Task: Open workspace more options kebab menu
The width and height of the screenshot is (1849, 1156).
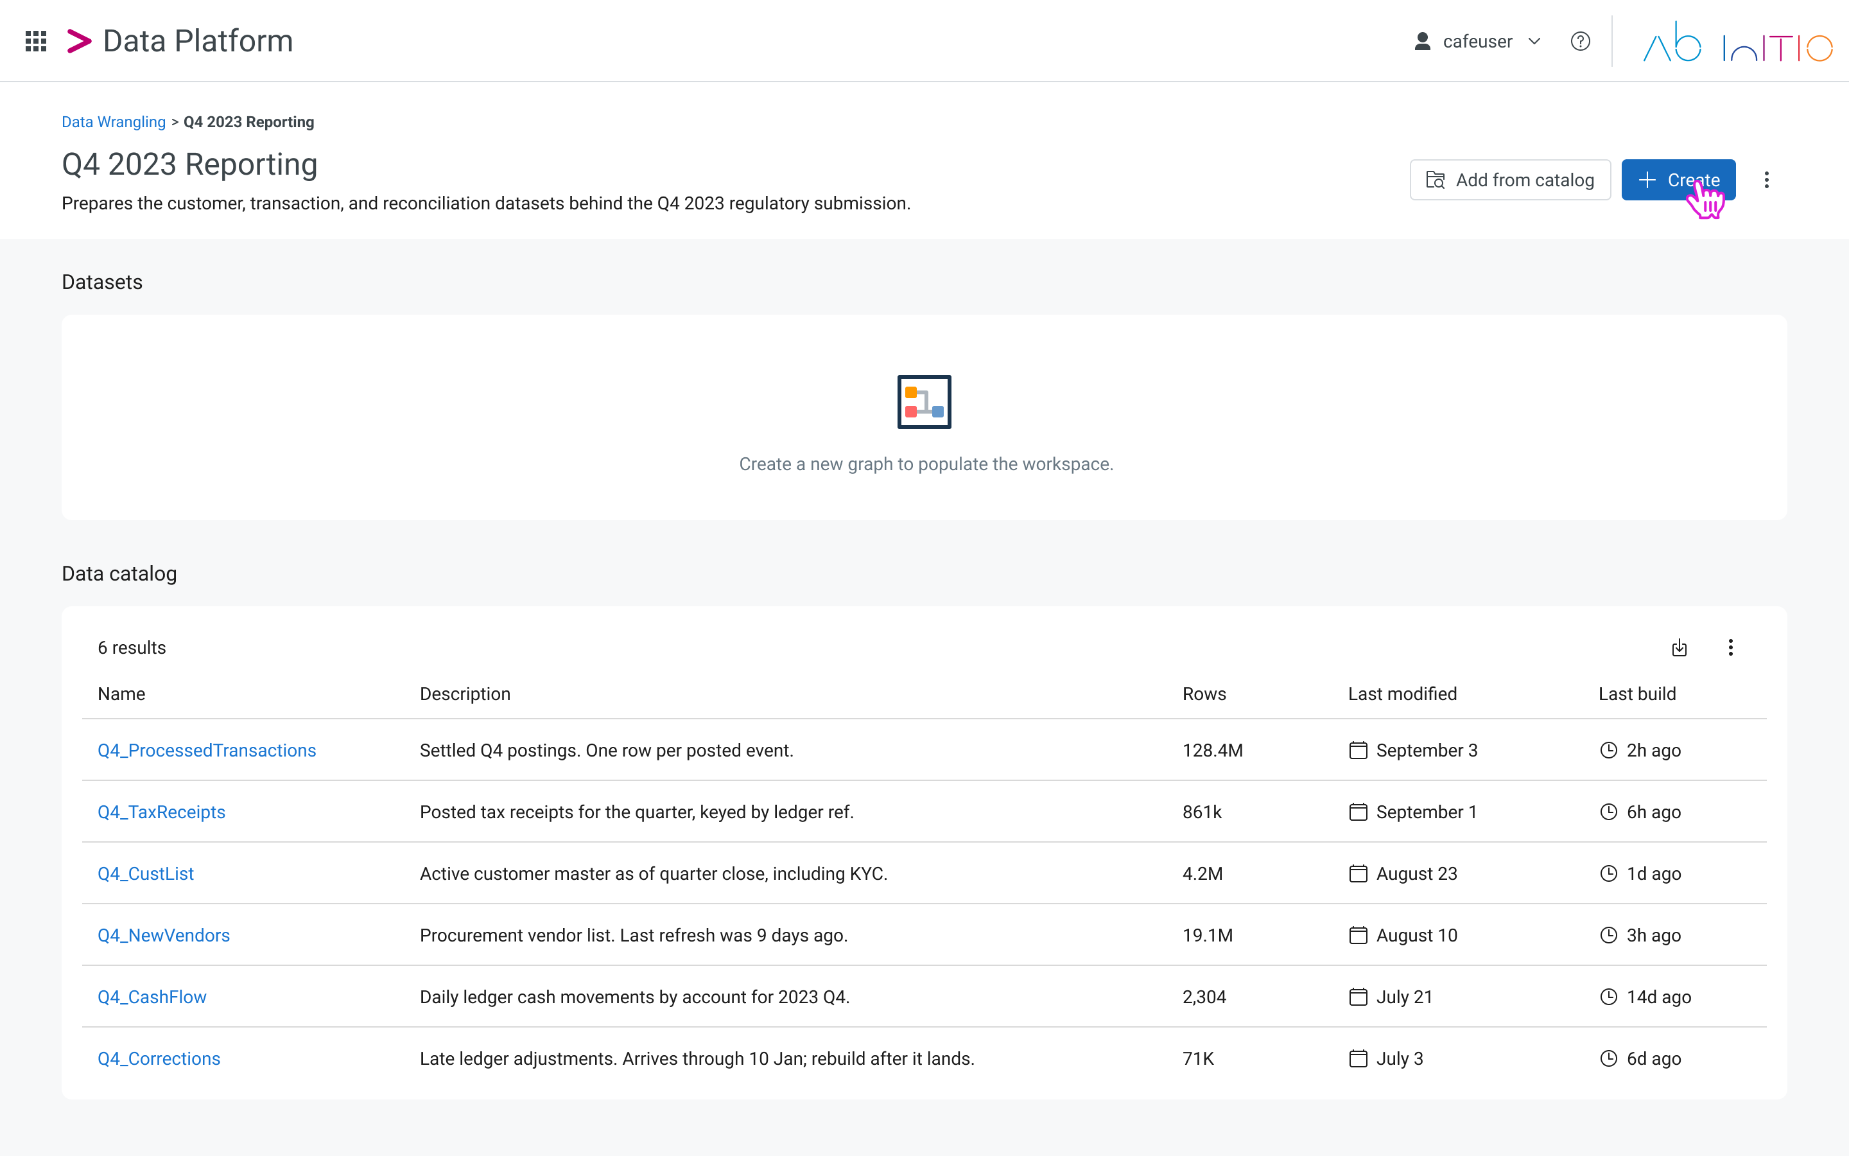Action: point(1766,180)
